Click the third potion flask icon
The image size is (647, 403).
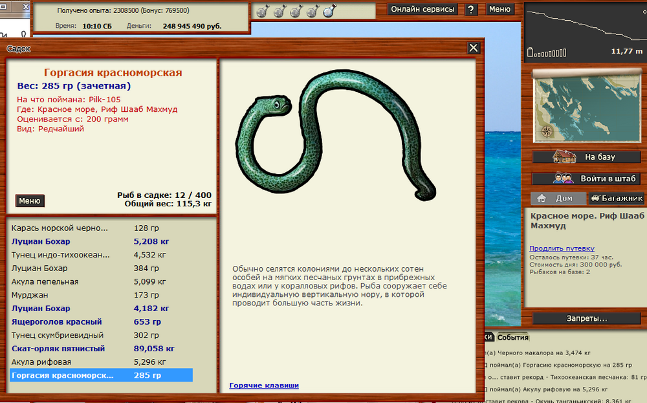click(x=295, y=11)
